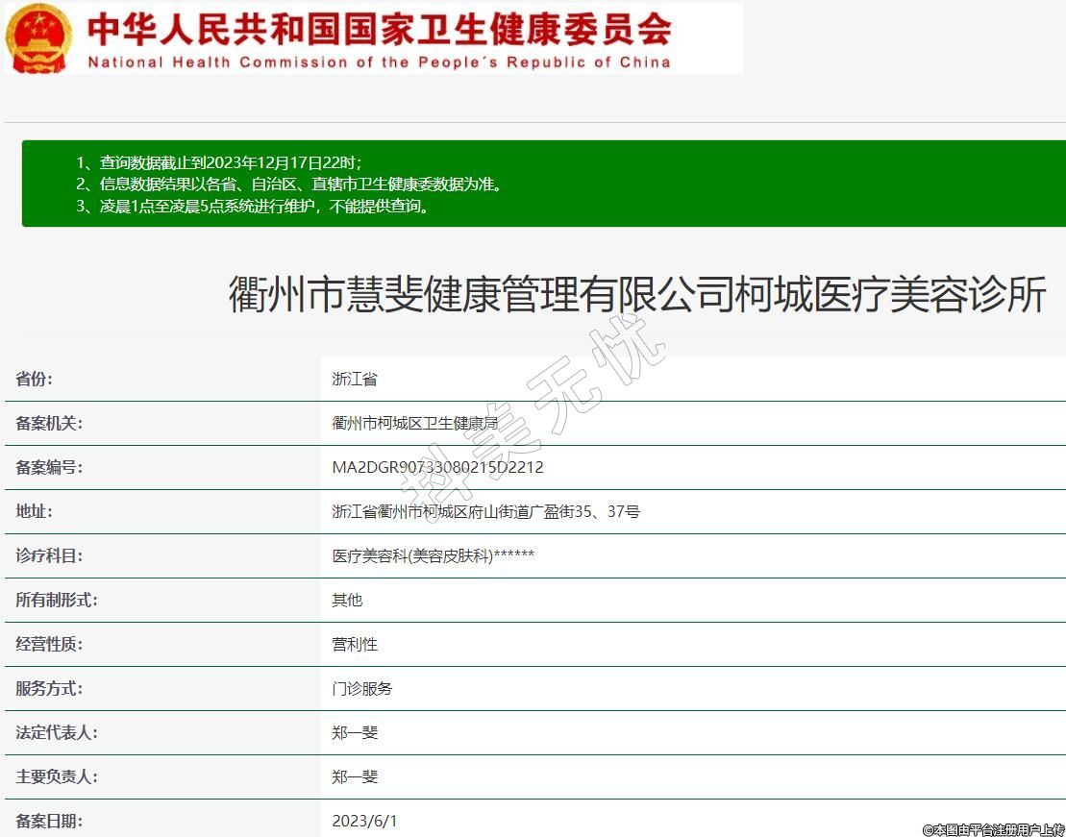Click the address value ending in 广盈街35、37号
Screen dimensions: 1066x837
click(485, 511)
